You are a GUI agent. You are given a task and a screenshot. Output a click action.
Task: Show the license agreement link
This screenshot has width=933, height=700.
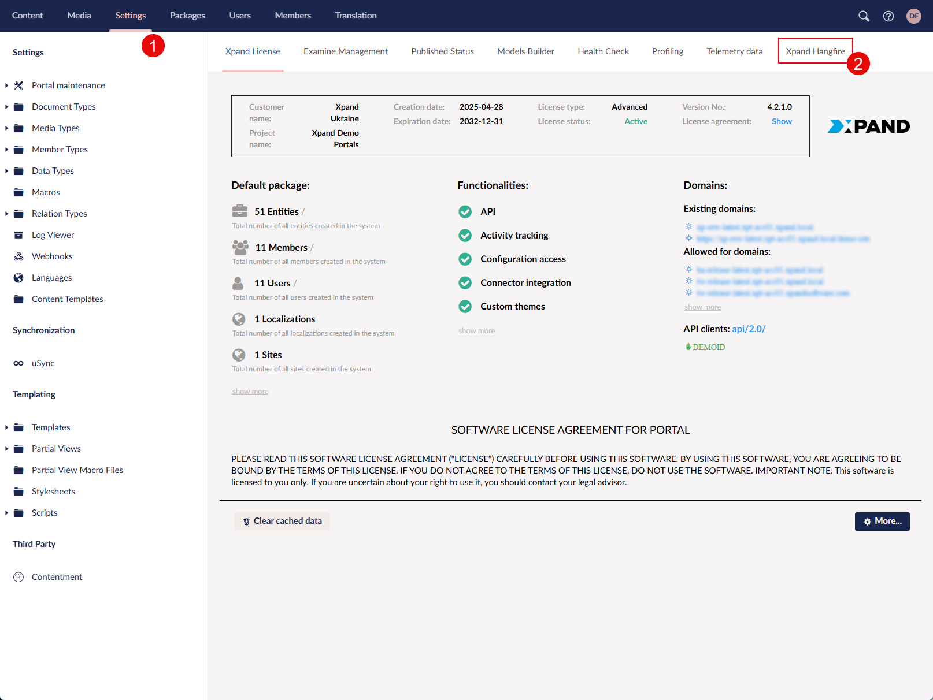click(x=782, y=121)
